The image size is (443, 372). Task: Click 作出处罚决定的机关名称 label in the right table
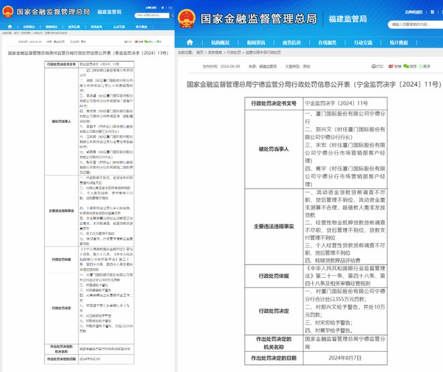(273, 343)
